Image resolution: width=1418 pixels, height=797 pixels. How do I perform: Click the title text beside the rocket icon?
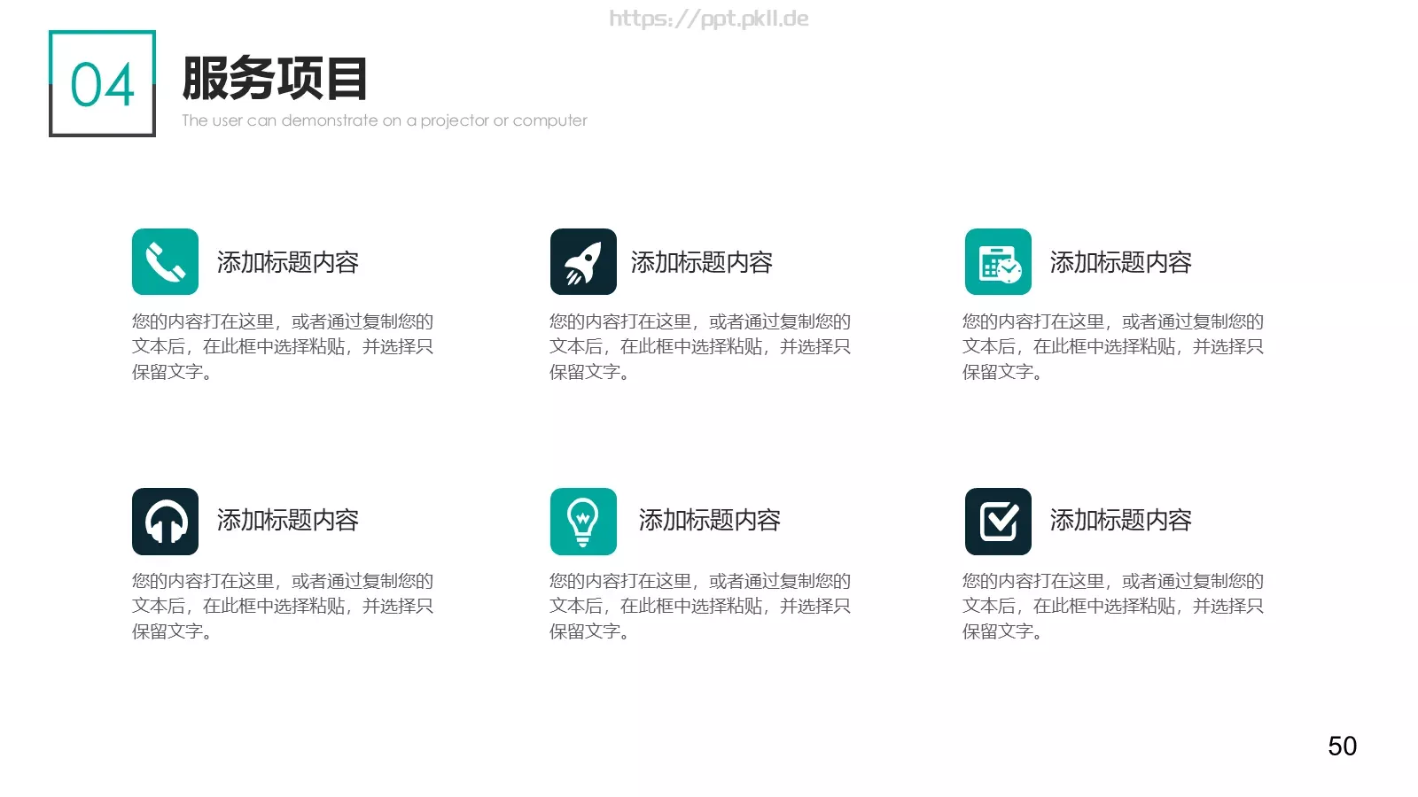702,262
